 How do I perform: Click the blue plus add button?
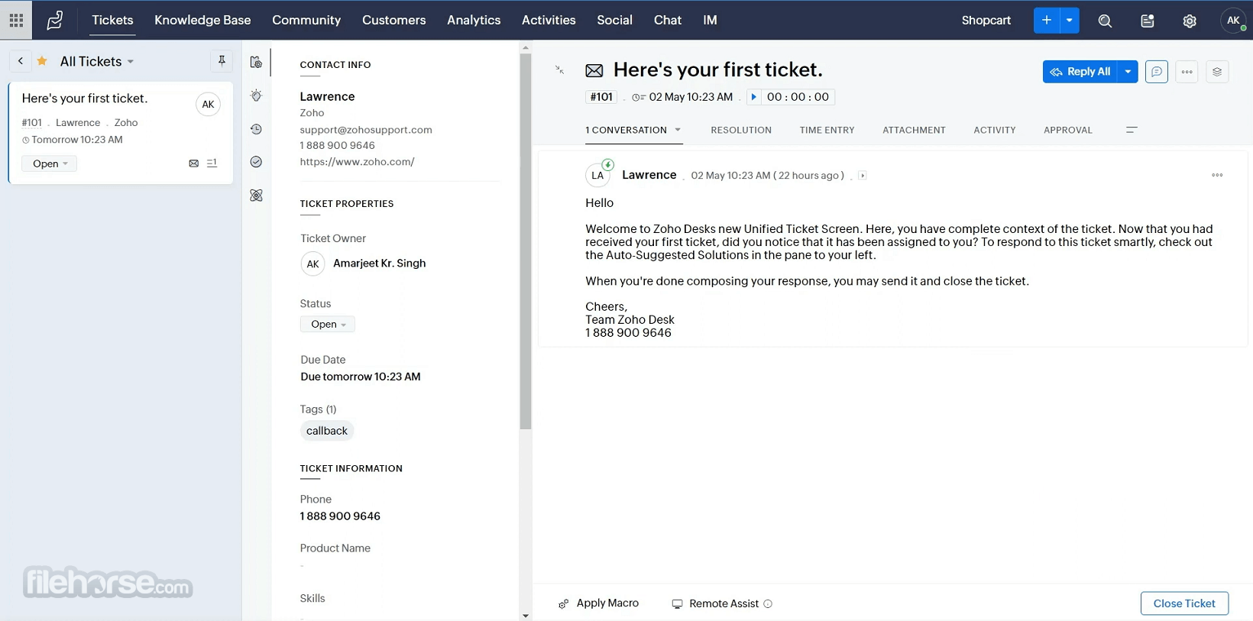(x=1047, y=20)
